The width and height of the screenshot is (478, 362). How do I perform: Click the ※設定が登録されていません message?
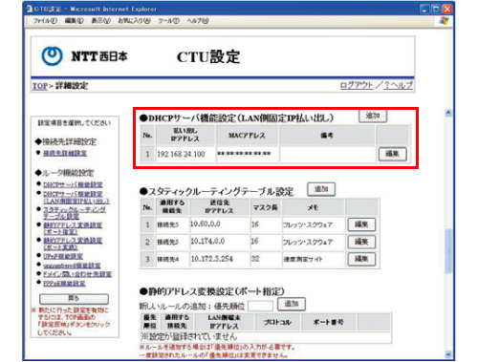[189, 336]
